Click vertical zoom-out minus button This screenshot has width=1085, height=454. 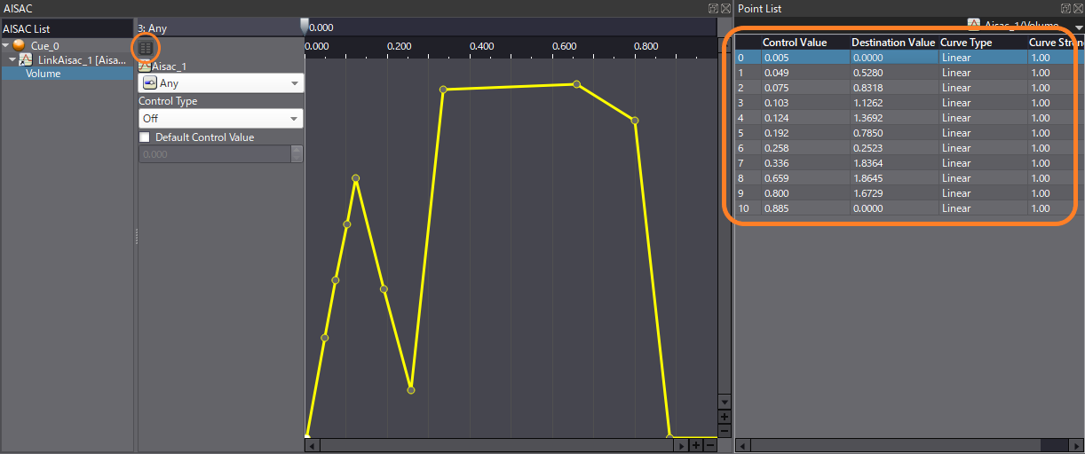pos(725,430)
